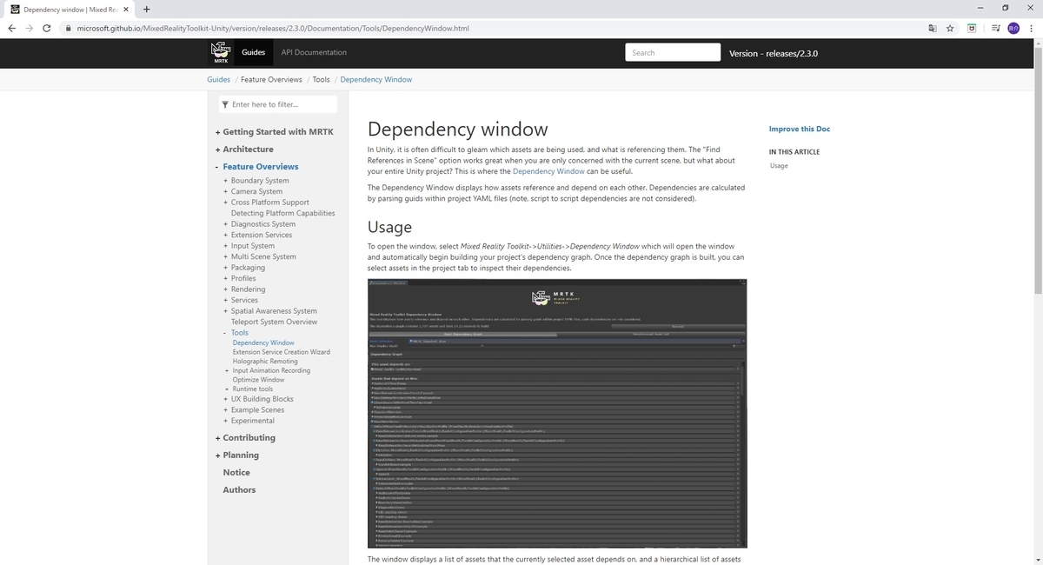Open the Guides navbar item
The image size is (1043, 565).
pos(254,52)
